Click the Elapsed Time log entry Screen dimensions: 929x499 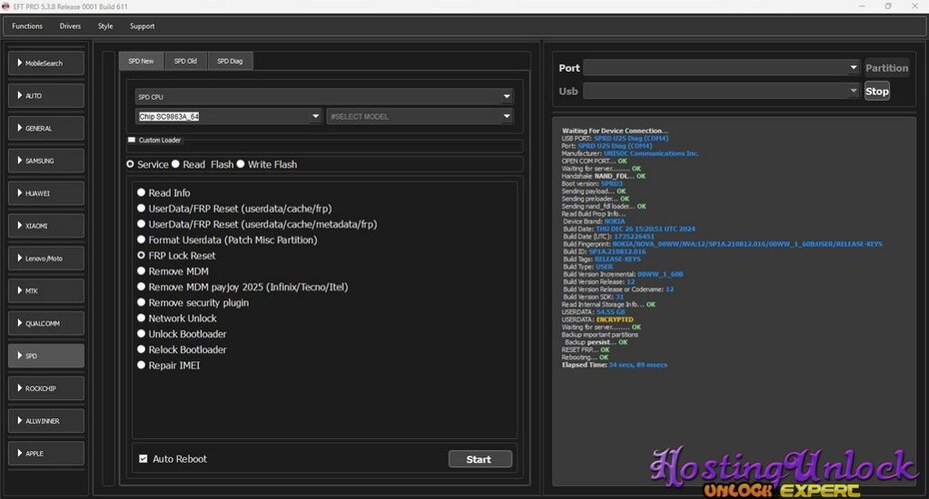(x=614, y=365)
